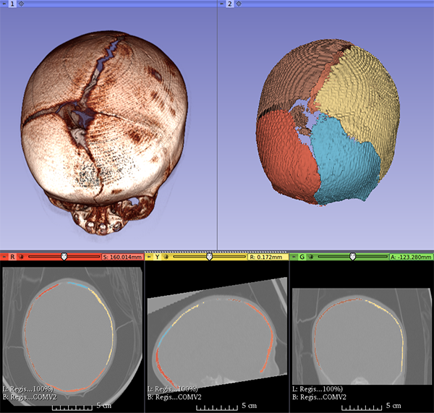Toggle slice link icon in Yellow slice view
Screen dimensions: 434x413
click(166, 257)
